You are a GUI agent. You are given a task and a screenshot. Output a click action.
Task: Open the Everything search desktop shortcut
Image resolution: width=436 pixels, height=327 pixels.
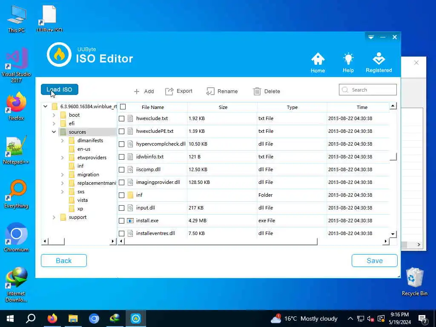pos(16,194)
